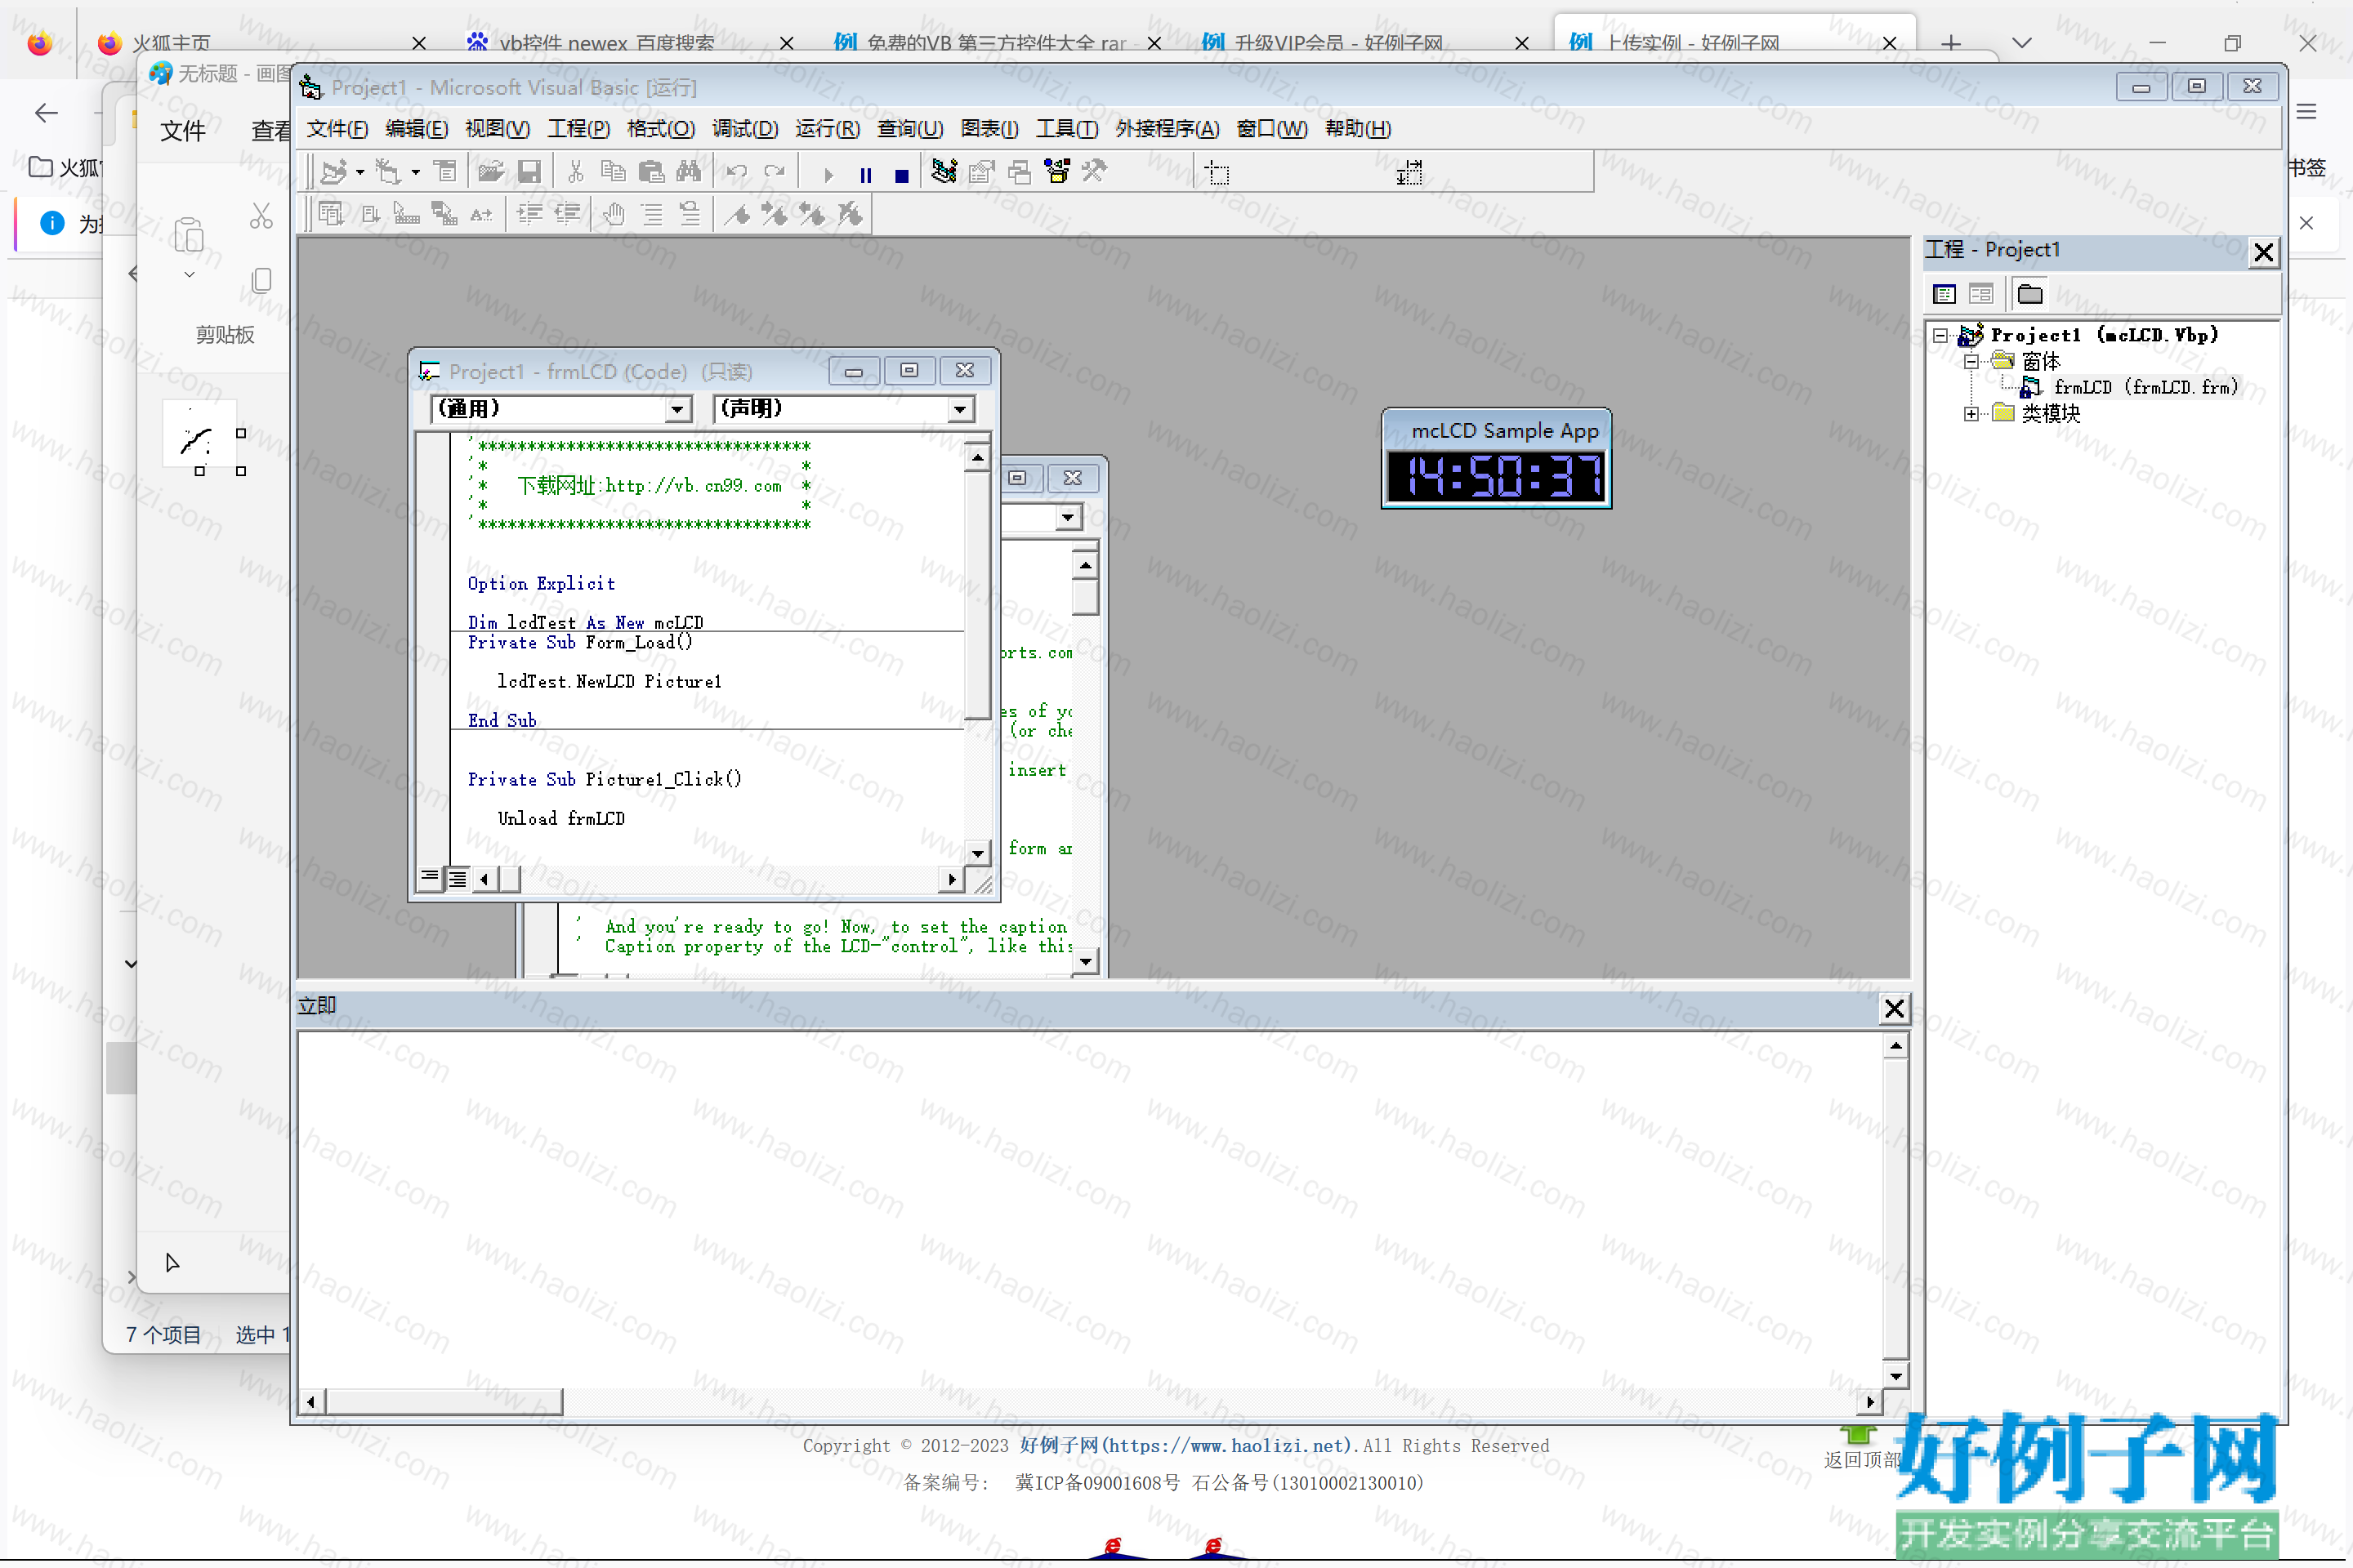Screen dimensions: 2353x1568
Task: Open the (声明) procedure dropdown
Action: point(961,409)
